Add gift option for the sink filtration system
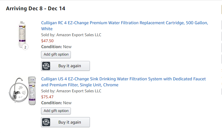This screenshot has height=133, width=222. [56, 111]
